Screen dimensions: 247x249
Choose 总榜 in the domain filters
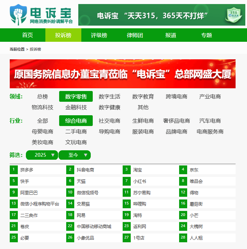(x=42, y=97)
